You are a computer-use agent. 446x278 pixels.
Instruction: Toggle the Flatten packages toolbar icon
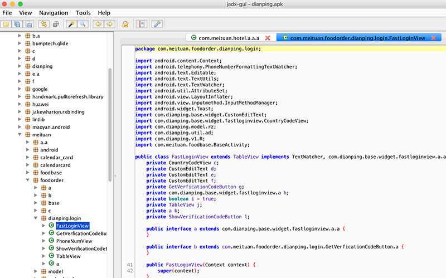pyautogui.click(x=56, y=24)
